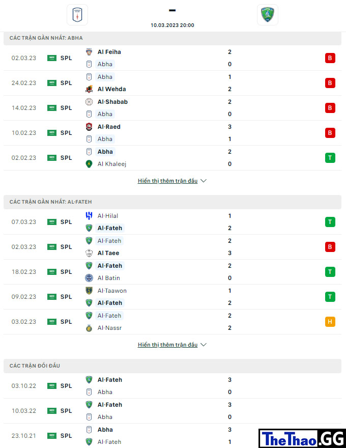Expand more Al-Fateh matches chevron
Image resolution: width=346 pixels, height=448 pixels.
pos(204,345)
